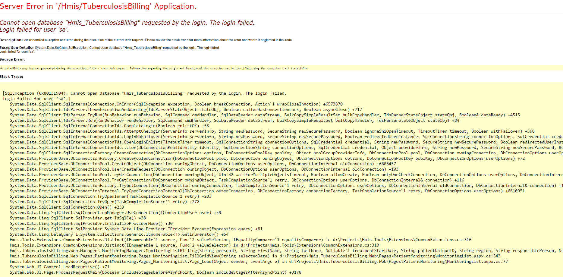Click the Pages_MonitoringList.Page_Load stack line
Screen dimensions: 563x277
click(259, 262)
